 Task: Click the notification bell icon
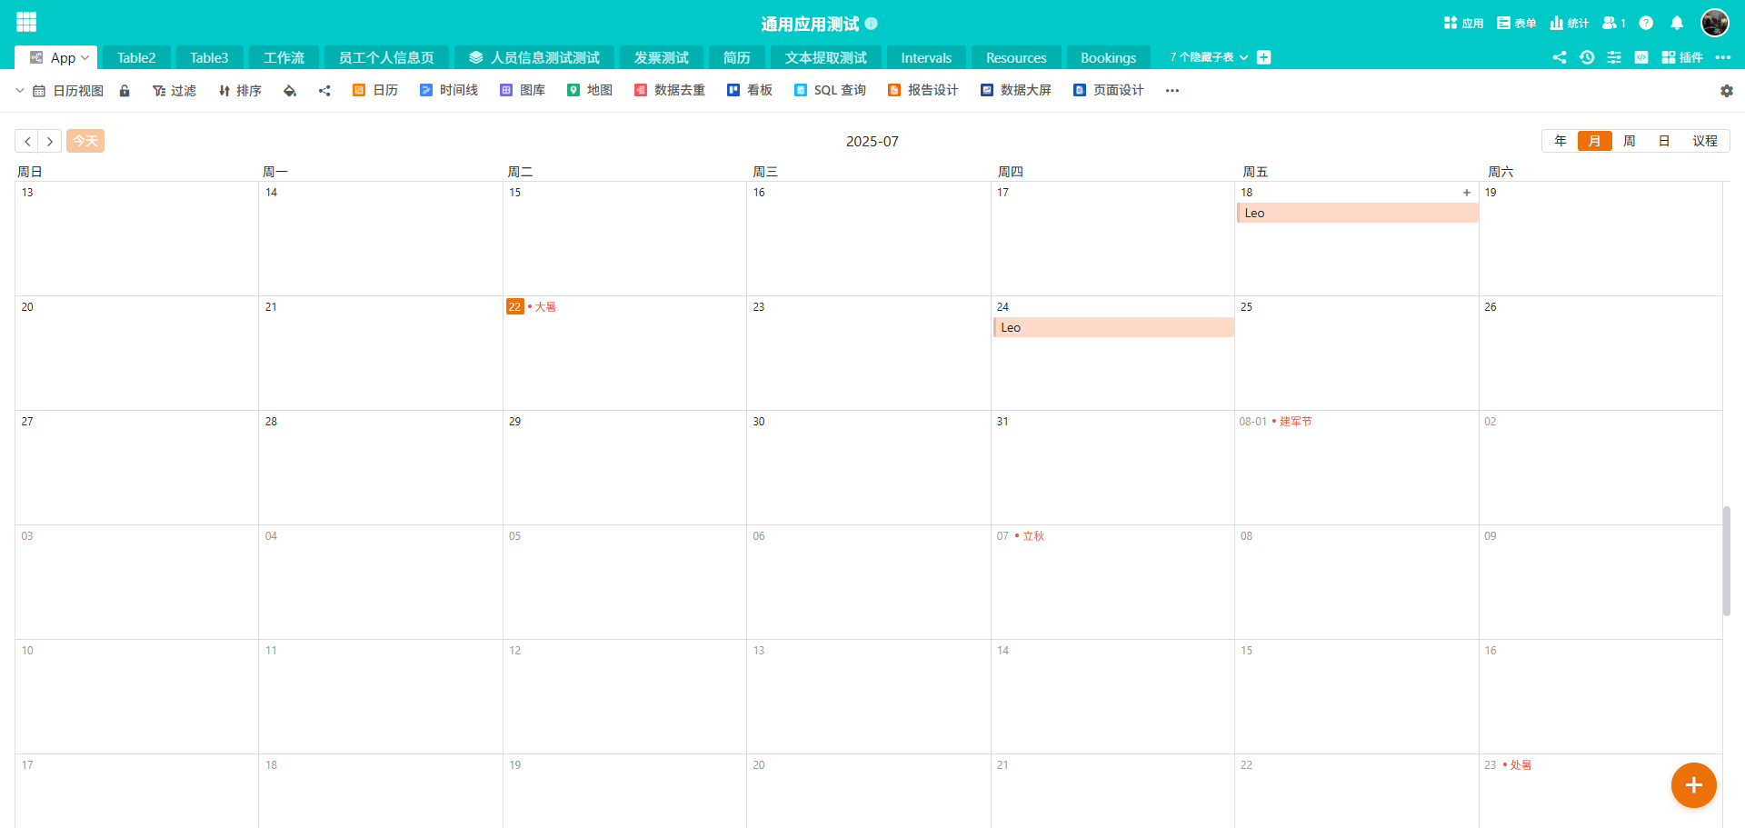pos(1677,24)
